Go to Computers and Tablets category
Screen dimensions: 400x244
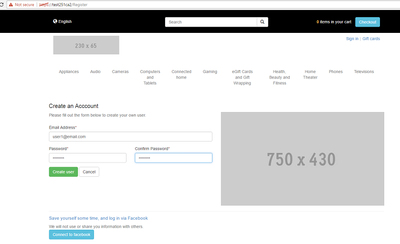pos(150,77)
